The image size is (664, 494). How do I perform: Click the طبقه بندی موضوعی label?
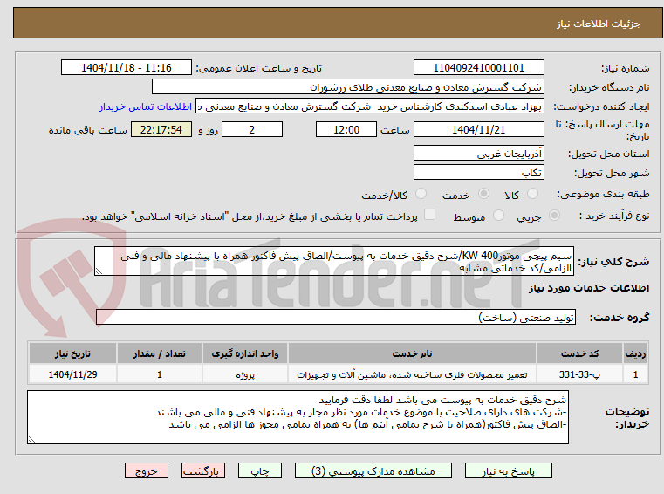603,194
